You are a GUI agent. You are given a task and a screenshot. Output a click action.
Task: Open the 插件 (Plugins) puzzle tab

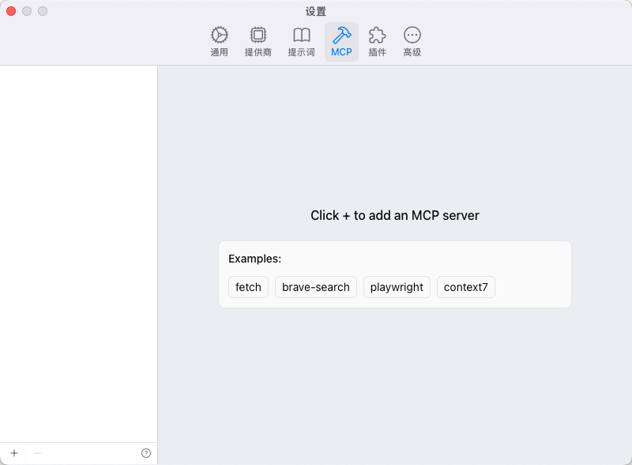378,41
